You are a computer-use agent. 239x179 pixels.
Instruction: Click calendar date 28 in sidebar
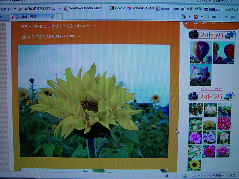pos(196,23)
